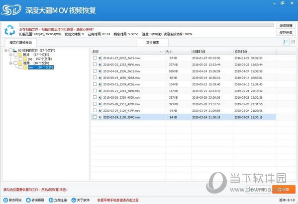Click the 咨询客服 support icon
The width and height of the screenshot is (298, 204).
click(x=28, y=200)
